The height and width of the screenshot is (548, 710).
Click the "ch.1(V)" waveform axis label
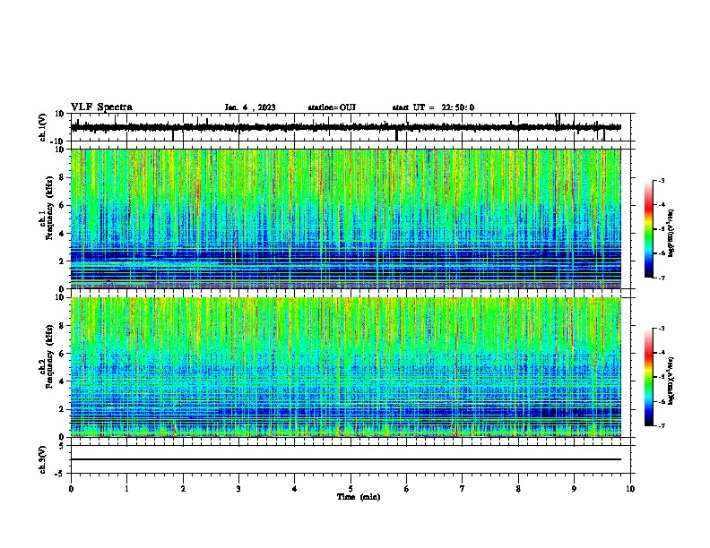43,127
